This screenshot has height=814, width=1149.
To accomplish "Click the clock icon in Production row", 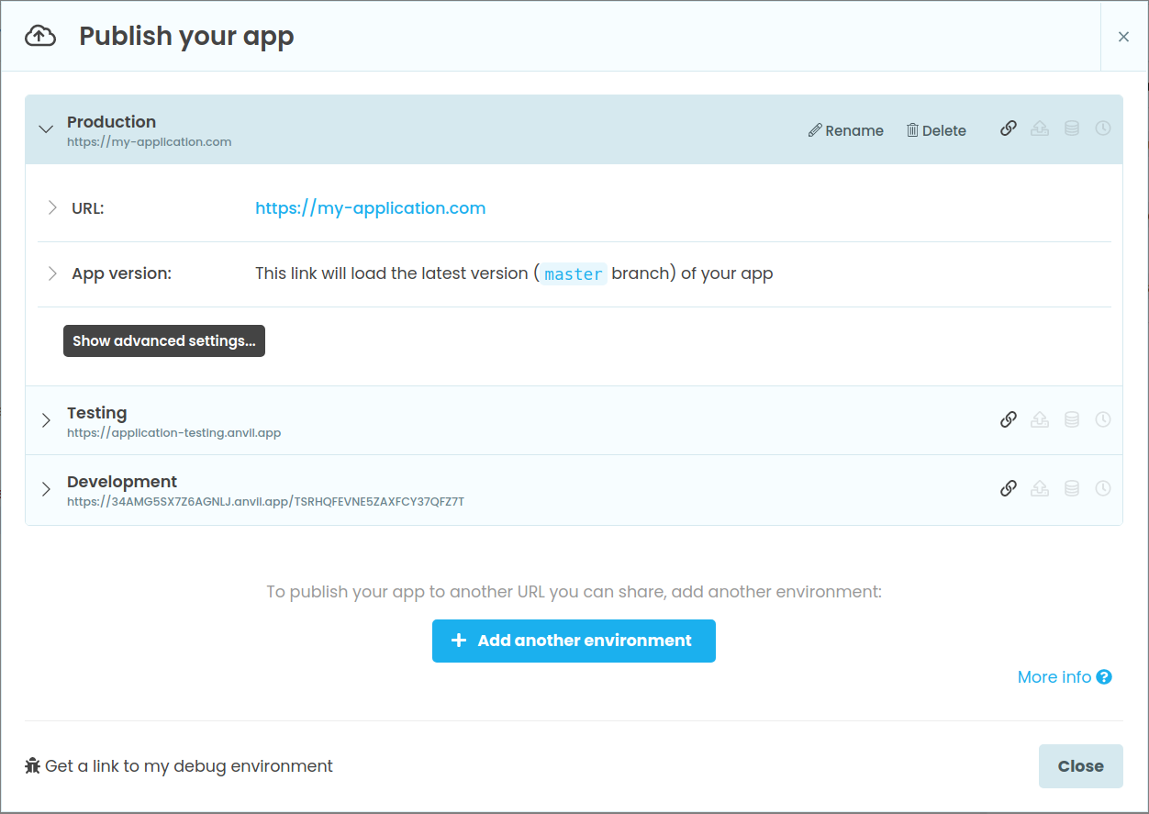I will coord(1103,128).
